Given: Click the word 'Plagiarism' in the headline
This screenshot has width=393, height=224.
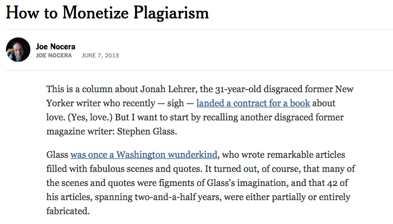Looking at the screenshot, I should pyautogui.click(x=171, y=13).
